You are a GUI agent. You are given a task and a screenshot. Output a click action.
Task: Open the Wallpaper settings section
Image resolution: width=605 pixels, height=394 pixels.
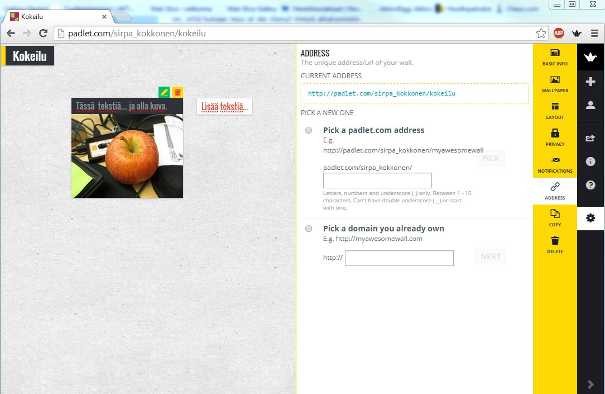pos(555,84)
